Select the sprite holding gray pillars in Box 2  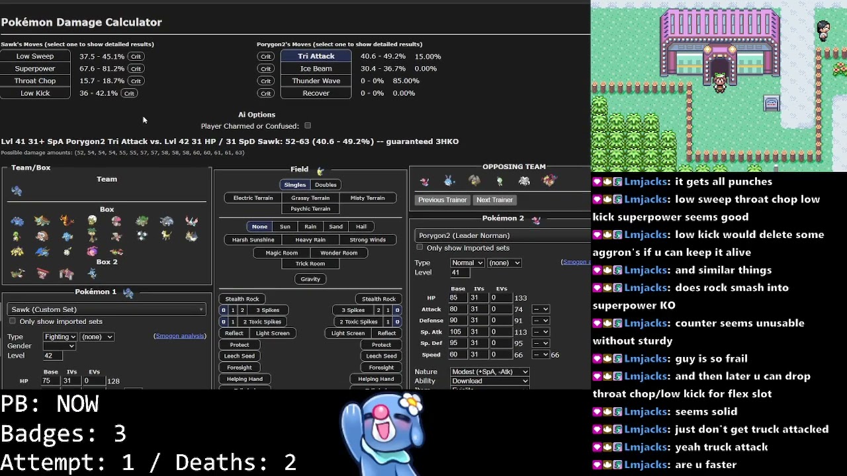[67, 273]
